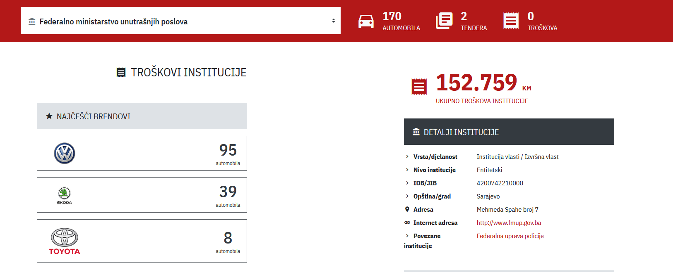Screen dimensions: 673x272
Task: Click the institution building icon in selector
Action: [32, 21]
